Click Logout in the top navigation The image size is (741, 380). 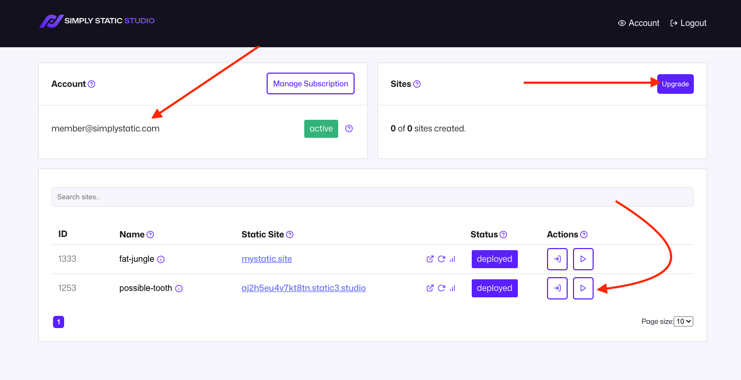689,23
